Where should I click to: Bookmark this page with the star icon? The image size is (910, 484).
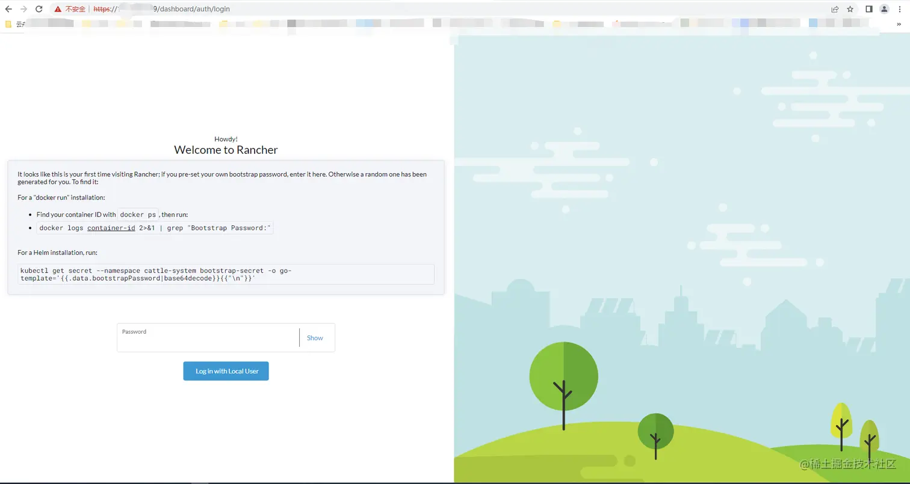click(x=850, y=9)
